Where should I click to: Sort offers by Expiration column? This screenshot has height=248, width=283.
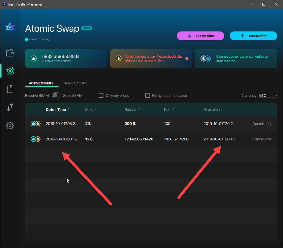pos(213,110)
